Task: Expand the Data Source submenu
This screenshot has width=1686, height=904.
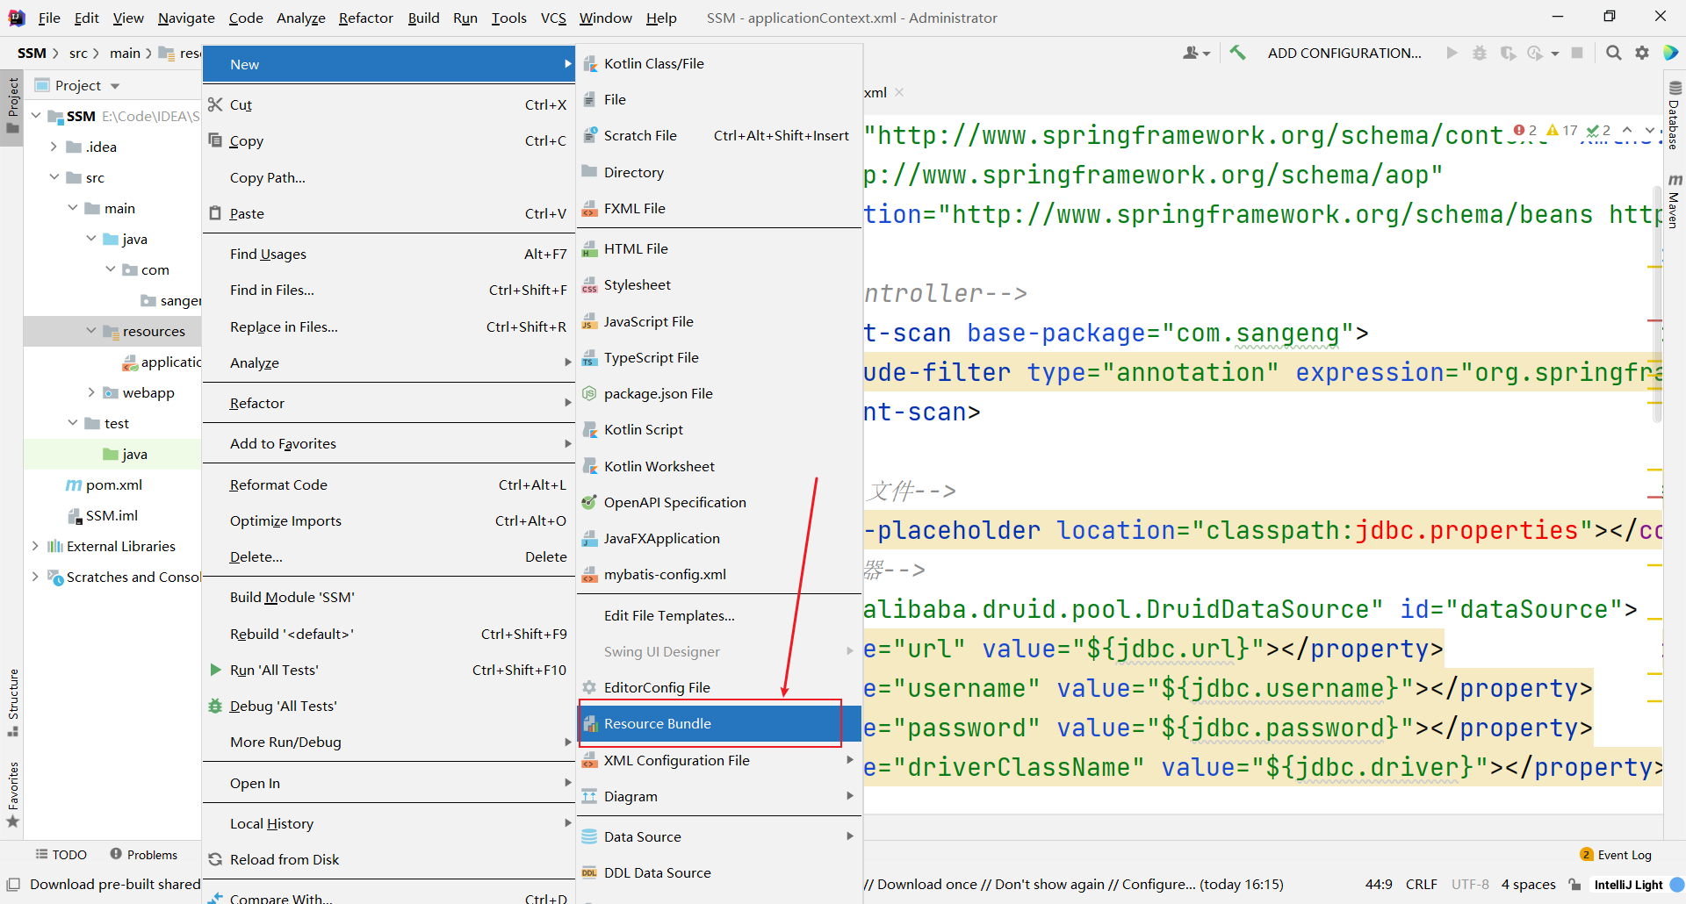Action: tap(719, 836)
